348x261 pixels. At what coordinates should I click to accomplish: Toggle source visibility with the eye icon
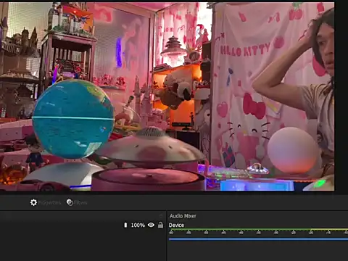[151, 225]
